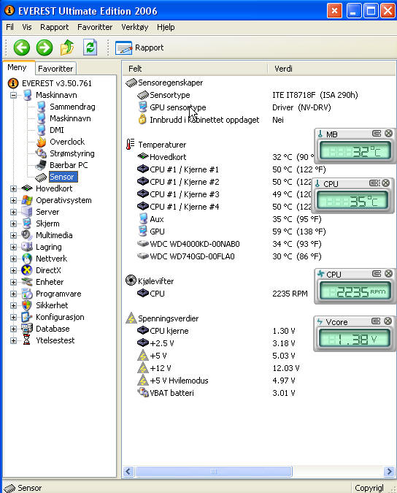Click the padlock icon for Innbrudd i kabinettet
The height and width of the screenshot is (493, 397).
[x=142, y=120]
